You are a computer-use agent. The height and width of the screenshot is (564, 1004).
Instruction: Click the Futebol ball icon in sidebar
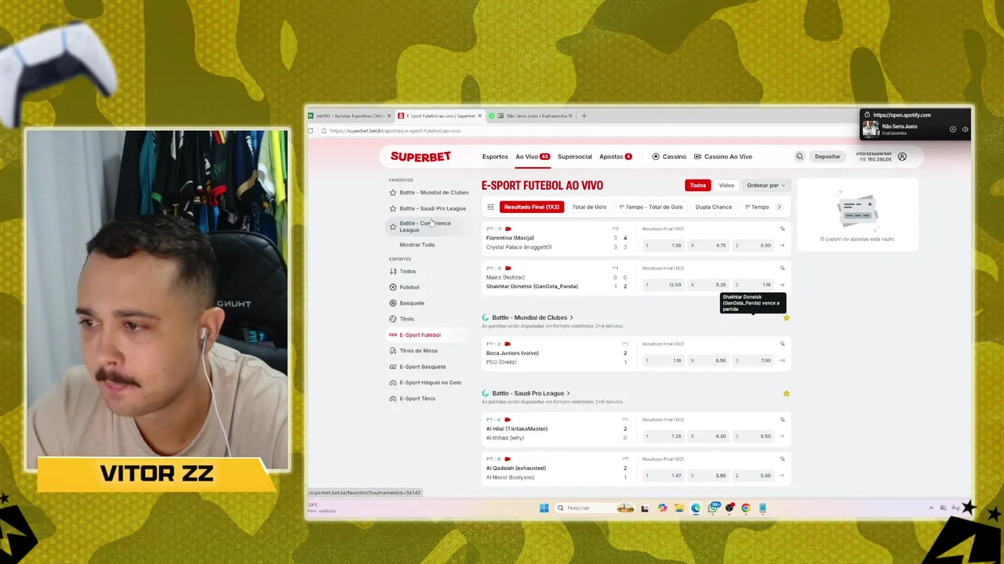[x=393, y=287]
